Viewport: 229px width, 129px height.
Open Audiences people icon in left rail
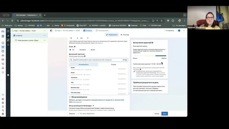3,56
